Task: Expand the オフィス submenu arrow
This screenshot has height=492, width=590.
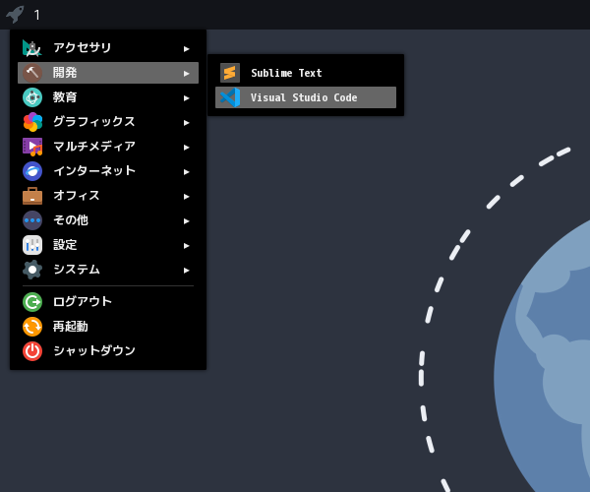Action: (186, 197)
